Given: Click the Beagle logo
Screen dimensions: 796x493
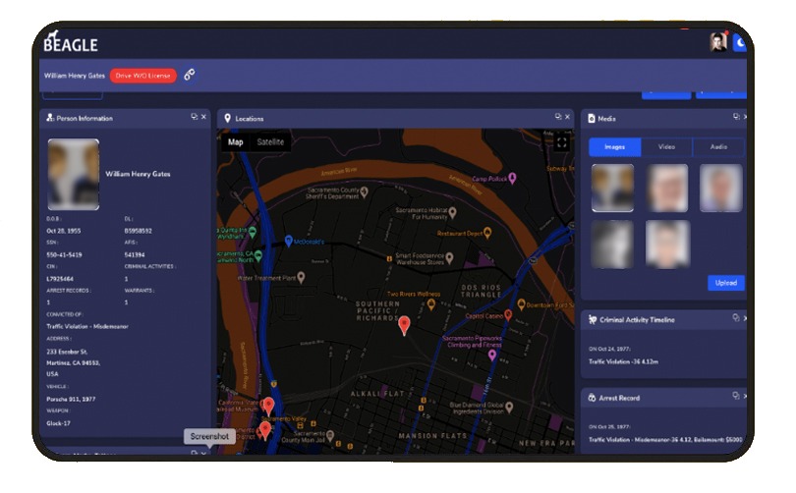Looking at the screenshot, I should pos(71,42).
